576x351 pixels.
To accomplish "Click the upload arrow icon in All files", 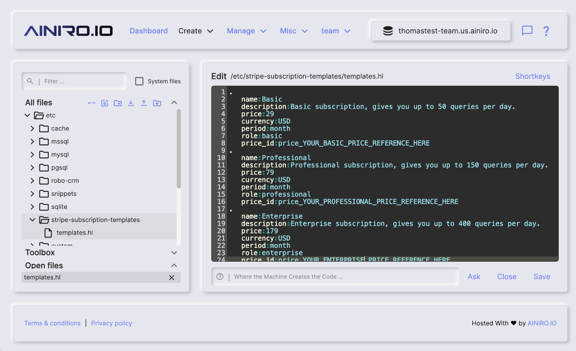I will (x=144, y=103).
